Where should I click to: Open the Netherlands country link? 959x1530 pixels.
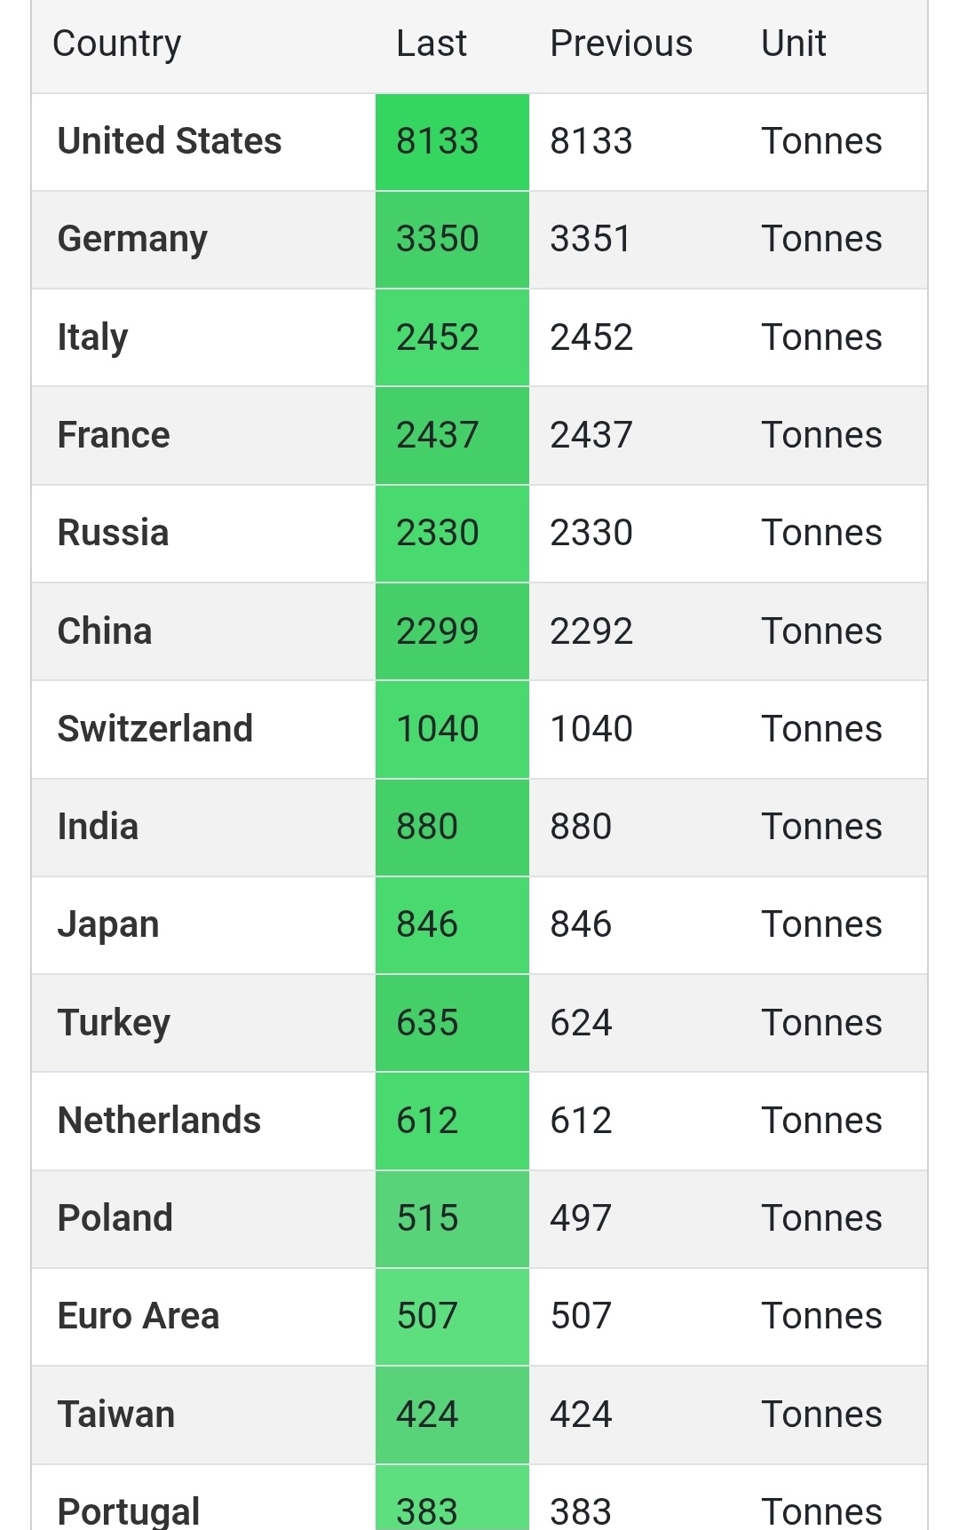(x=159, y=1121)
